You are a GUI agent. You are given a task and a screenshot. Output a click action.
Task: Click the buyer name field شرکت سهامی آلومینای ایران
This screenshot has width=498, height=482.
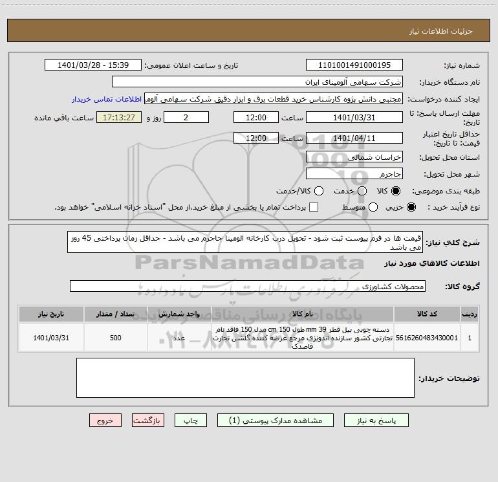257,82
